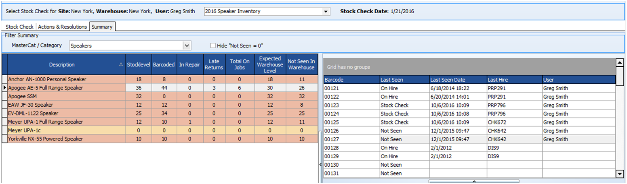627x184 pixels.
Task: Toggle Hide "Not Seen = 0" checkbox
Action: point(213,45)
